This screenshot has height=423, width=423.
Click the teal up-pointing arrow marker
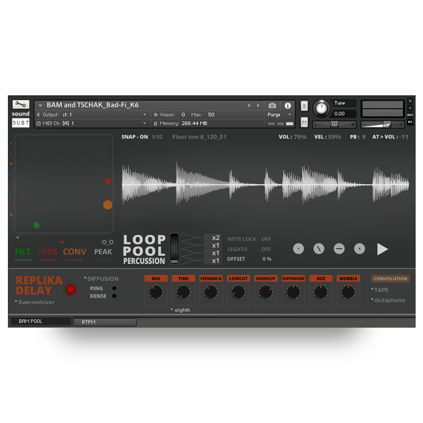(x=11, y=224)
